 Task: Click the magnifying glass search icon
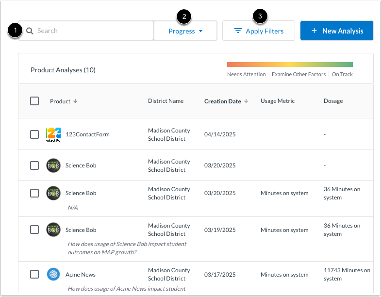[x=30, y=31]
